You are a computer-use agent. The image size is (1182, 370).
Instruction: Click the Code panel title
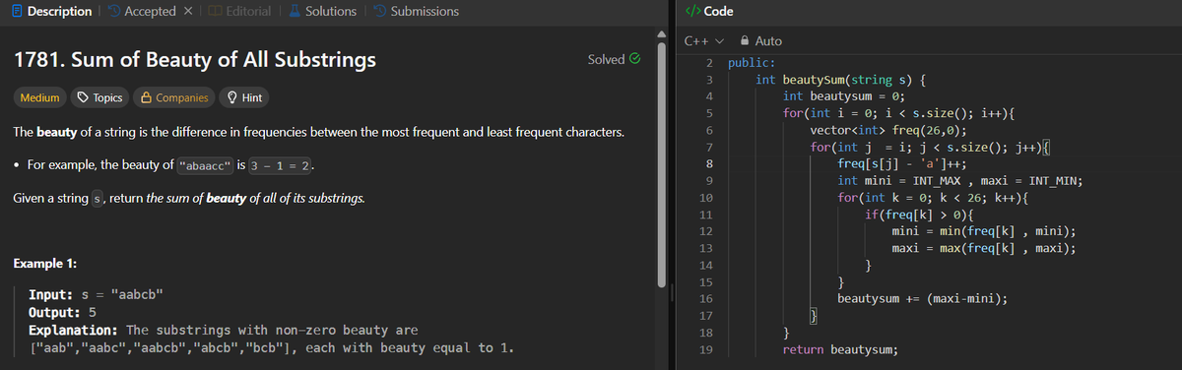point(719,11)
